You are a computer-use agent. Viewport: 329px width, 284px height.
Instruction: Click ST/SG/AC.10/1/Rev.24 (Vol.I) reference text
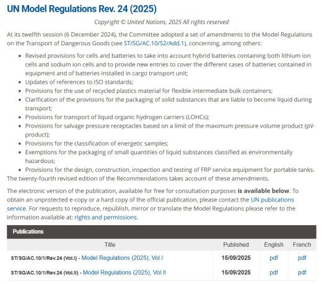point(44,258)
